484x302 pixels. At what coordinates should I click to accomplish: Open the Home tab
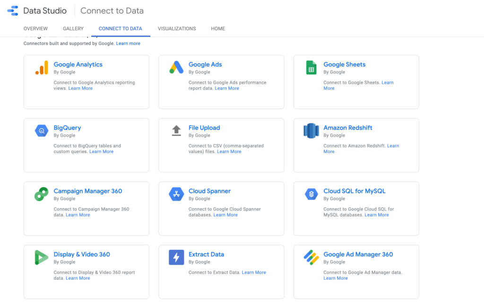pos(218,29)
